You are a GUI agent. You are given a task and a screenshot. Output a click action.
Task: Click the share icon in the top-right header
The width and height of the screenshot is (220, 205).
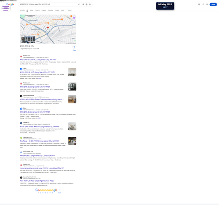click(203, 4)
